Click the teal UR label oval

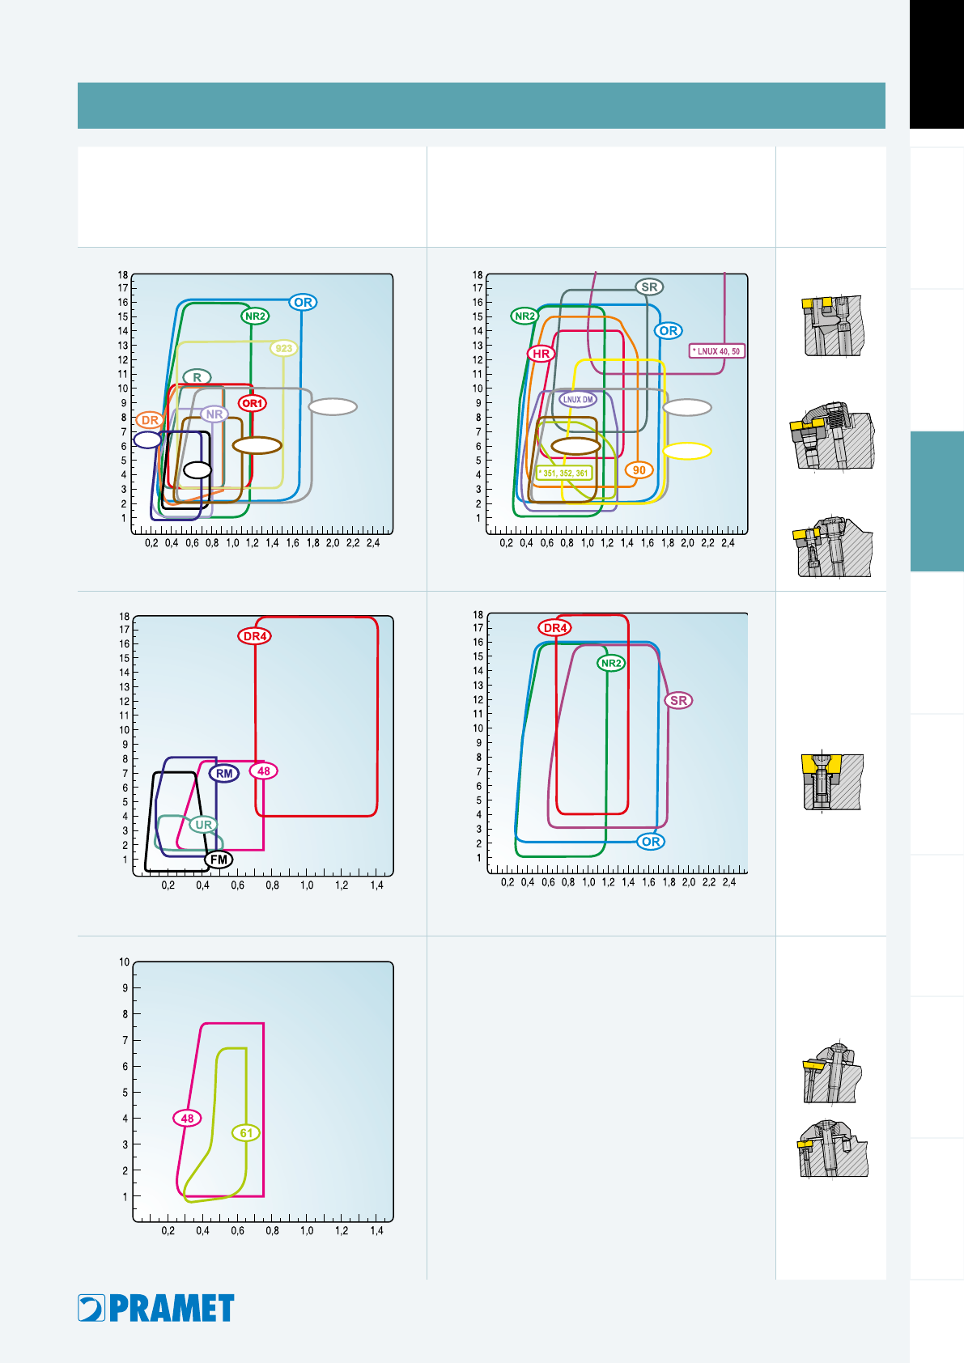[x=204, y=825]
